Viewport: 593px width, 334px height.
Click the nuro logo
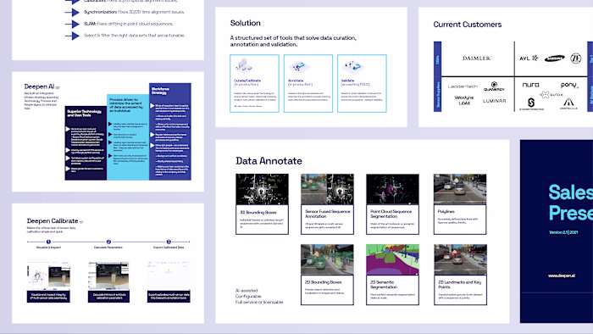click(530, 85)
